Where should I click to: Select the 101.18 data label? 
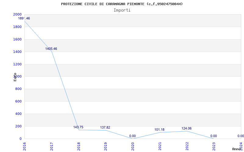159,130
